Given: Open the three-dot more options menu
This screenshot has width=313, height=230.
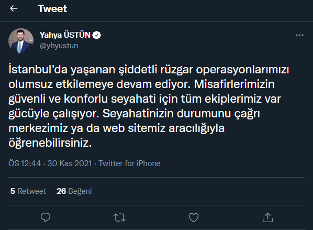Looking at the screenshot, I should [x=299, y=35].
